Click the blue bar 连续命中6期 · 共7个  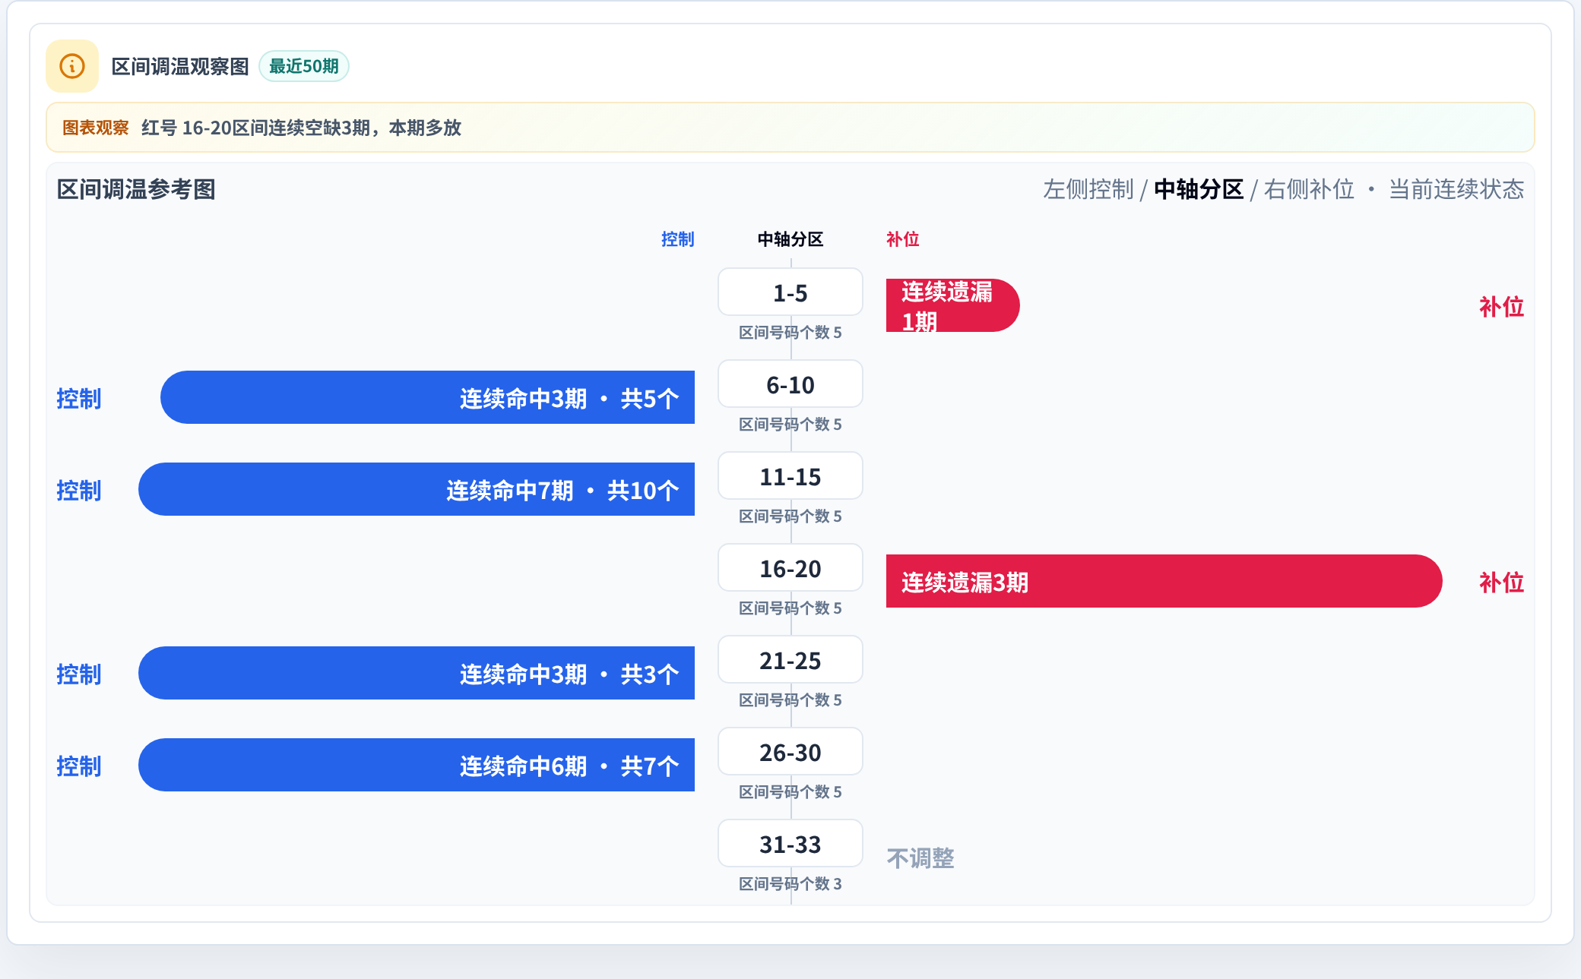(417, 765)
